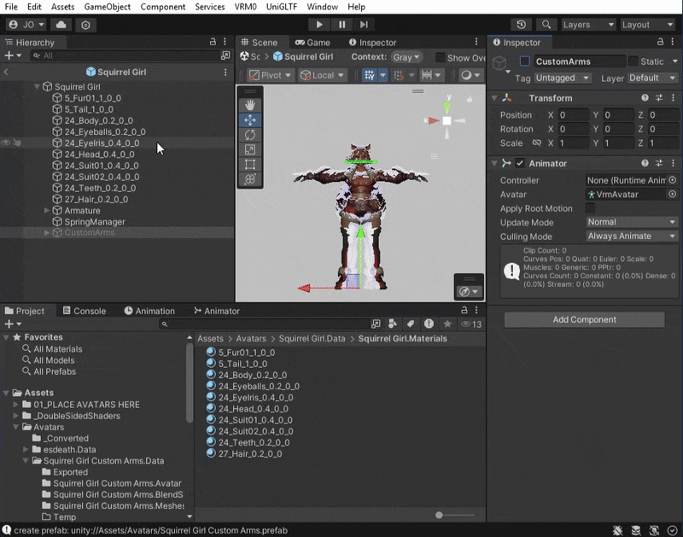Open the Local dropdown
Screen dimensions: 683x537
pos(323,75)
